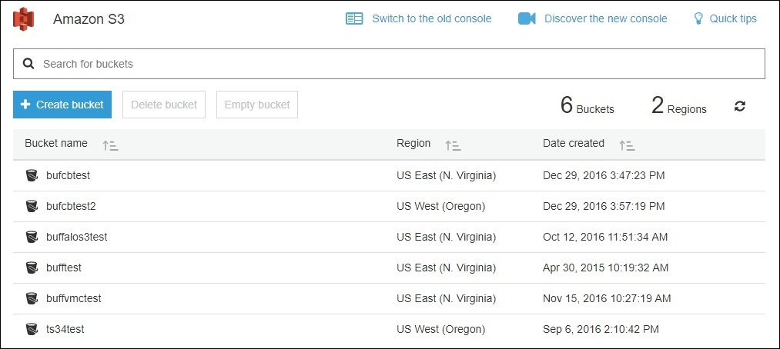
Task: Open the buffvmctest bucket name
Action: click(74, 298)
